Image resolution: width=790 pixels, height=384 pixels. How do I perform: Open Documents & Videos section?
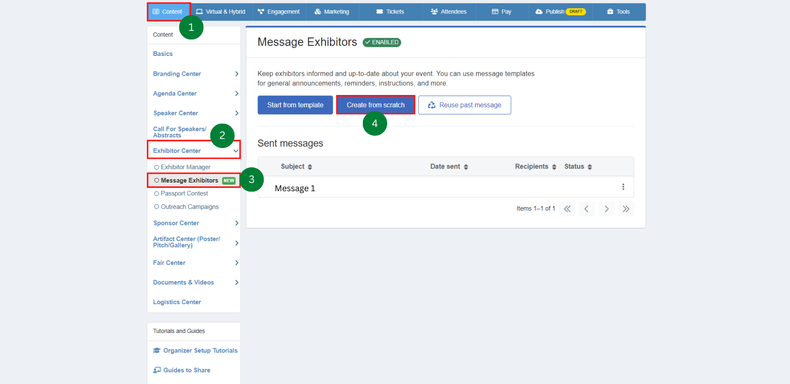[x=184, y=282]
